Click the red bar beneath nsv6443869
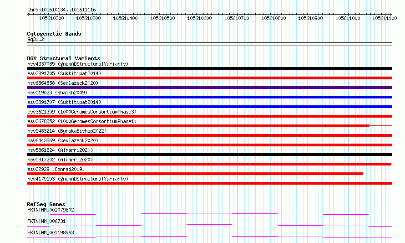405x243 pixels. [x=209, y=145]
